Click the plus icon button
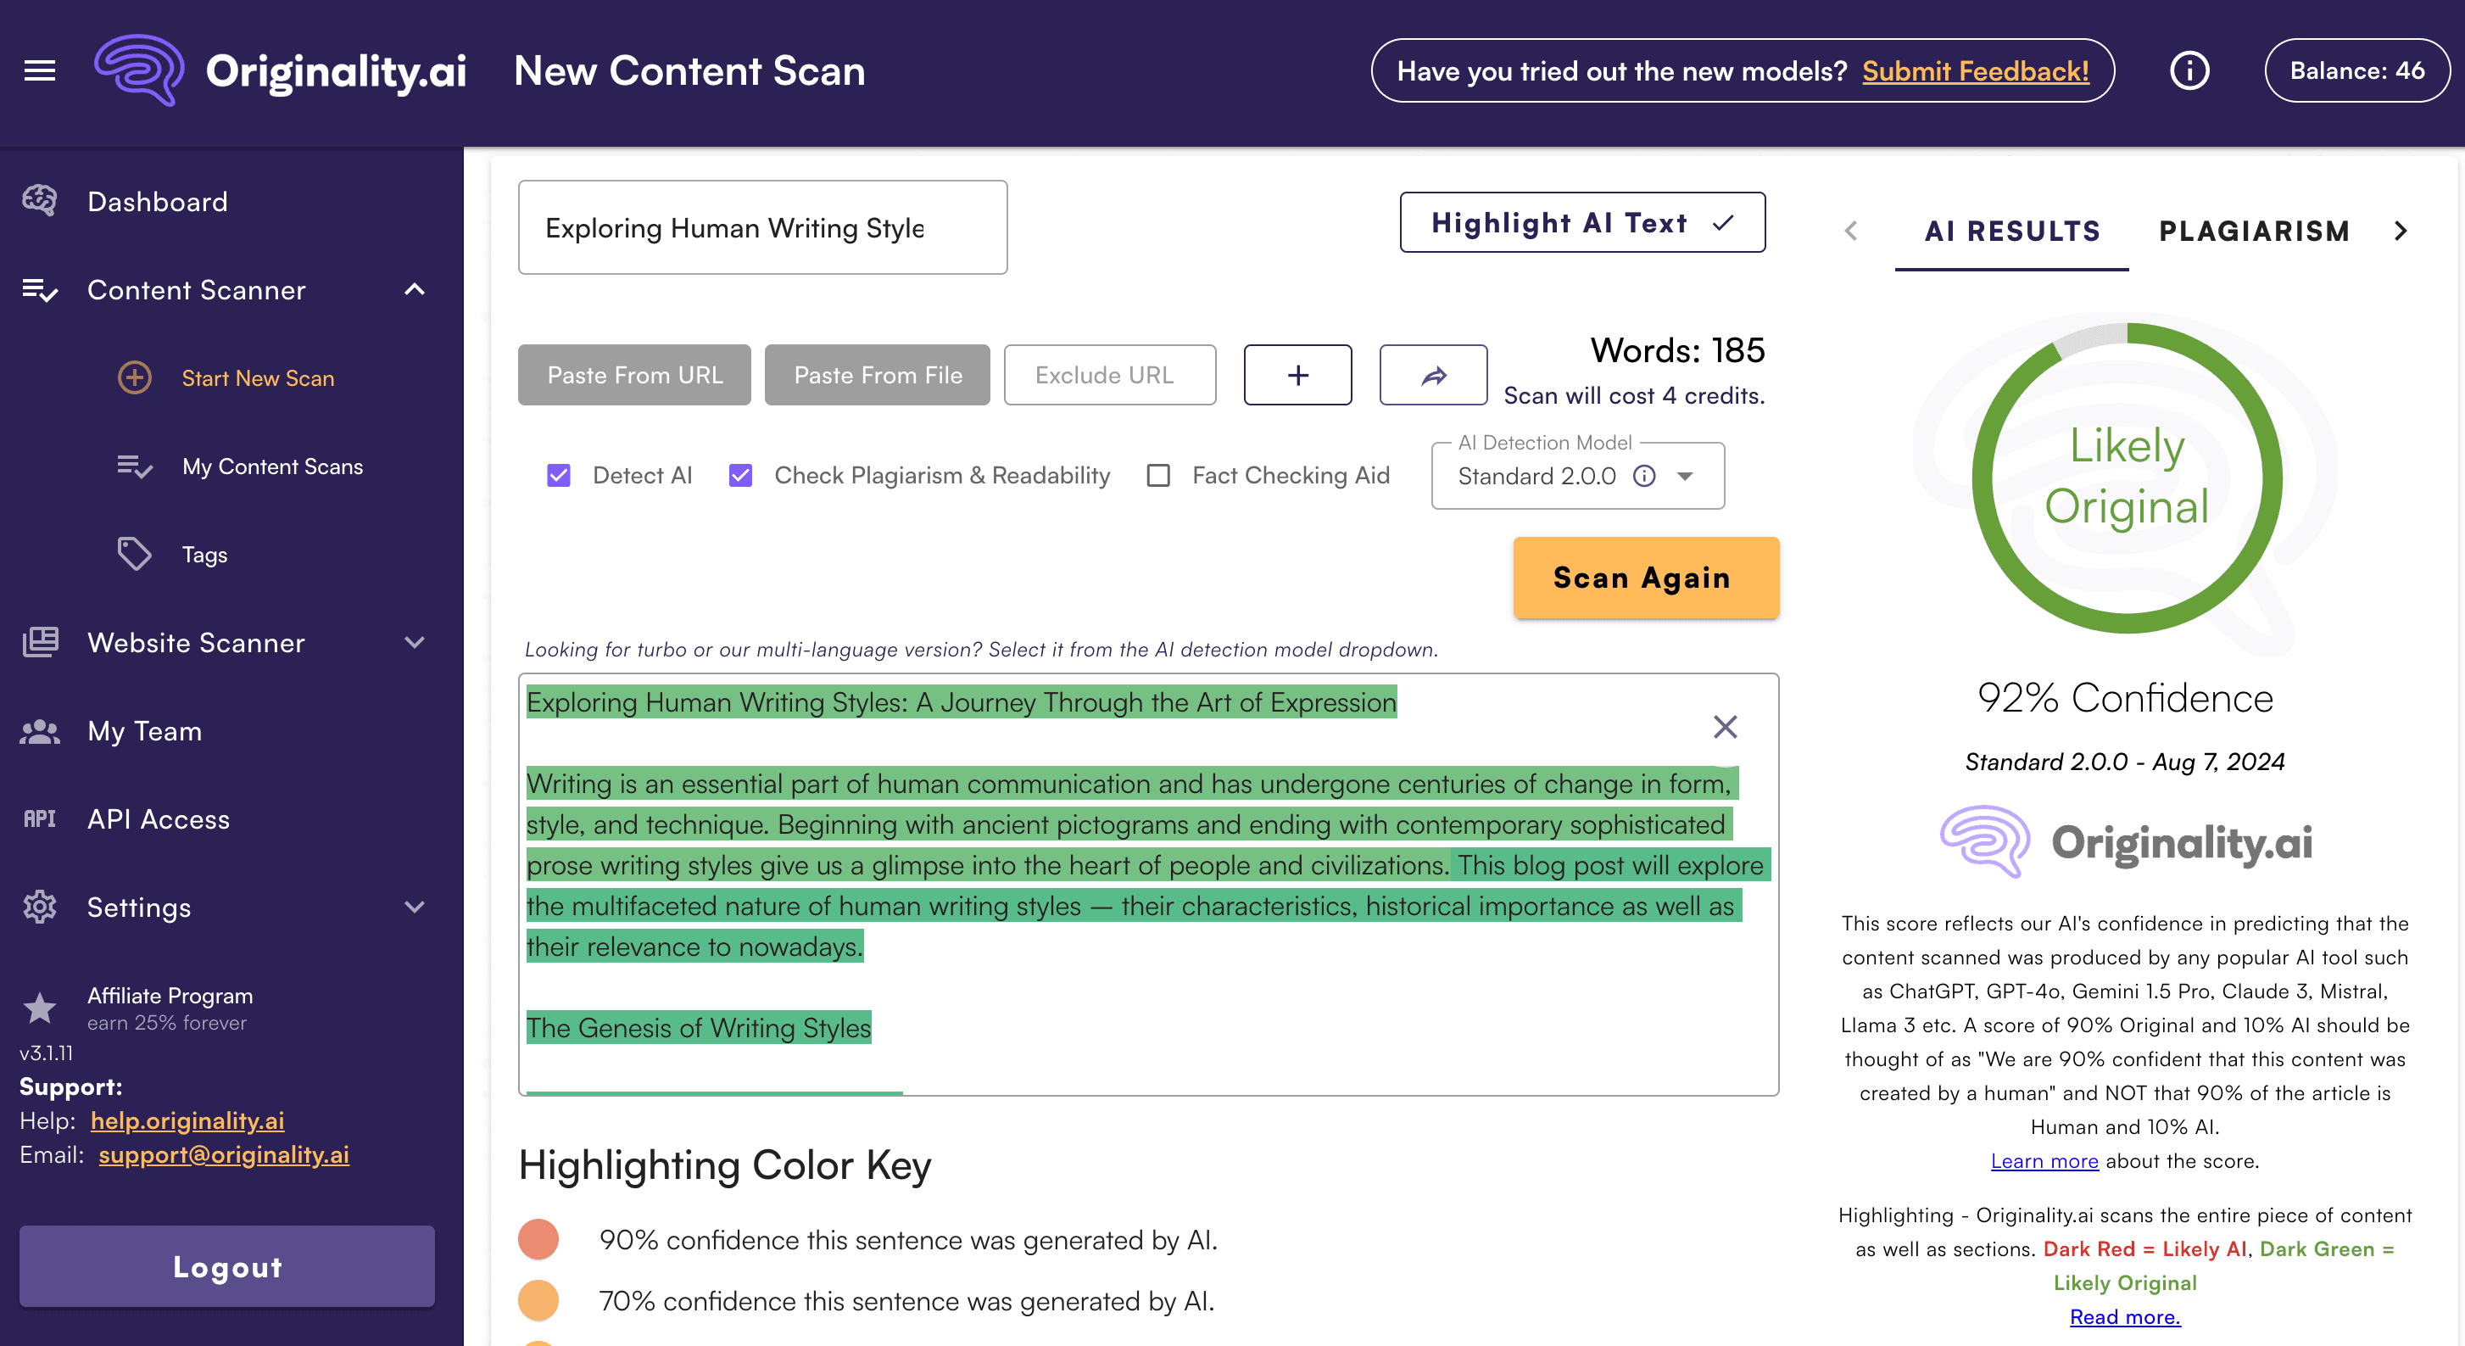2465x1346 pixels. [x=1297, y=375]
